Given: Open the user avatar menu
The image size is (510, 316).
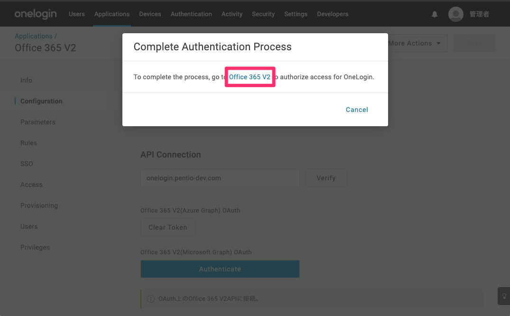Looking at the screenshot, I should click(x=456, y=14).
